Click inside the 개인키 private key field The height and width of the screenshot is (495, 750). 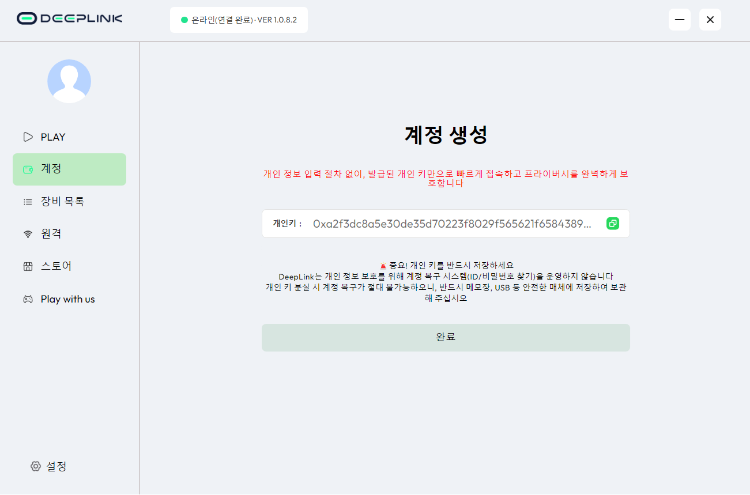451,224
